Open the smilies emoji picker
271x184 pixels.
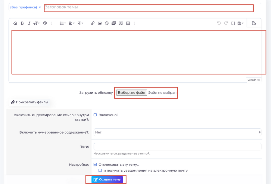click(x=107, y=23)
